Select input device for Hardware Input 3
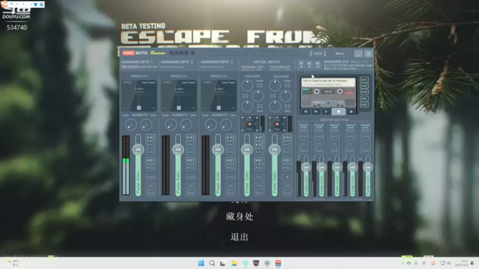 coord(212,67)
